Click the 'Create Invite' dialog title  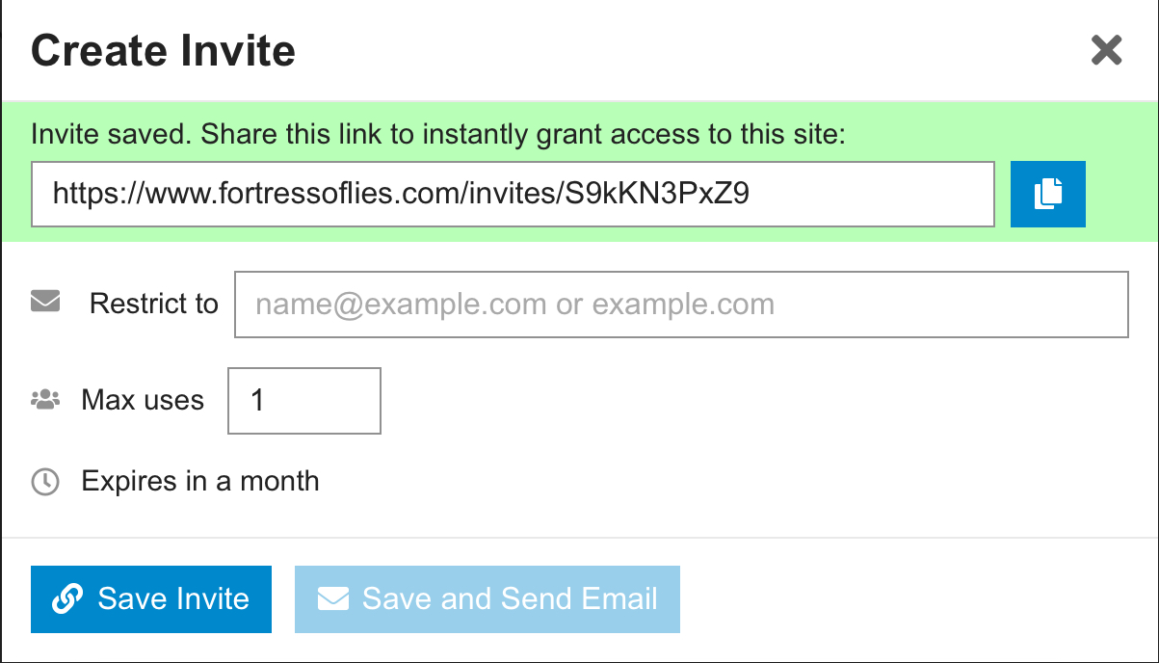(163, 50)
